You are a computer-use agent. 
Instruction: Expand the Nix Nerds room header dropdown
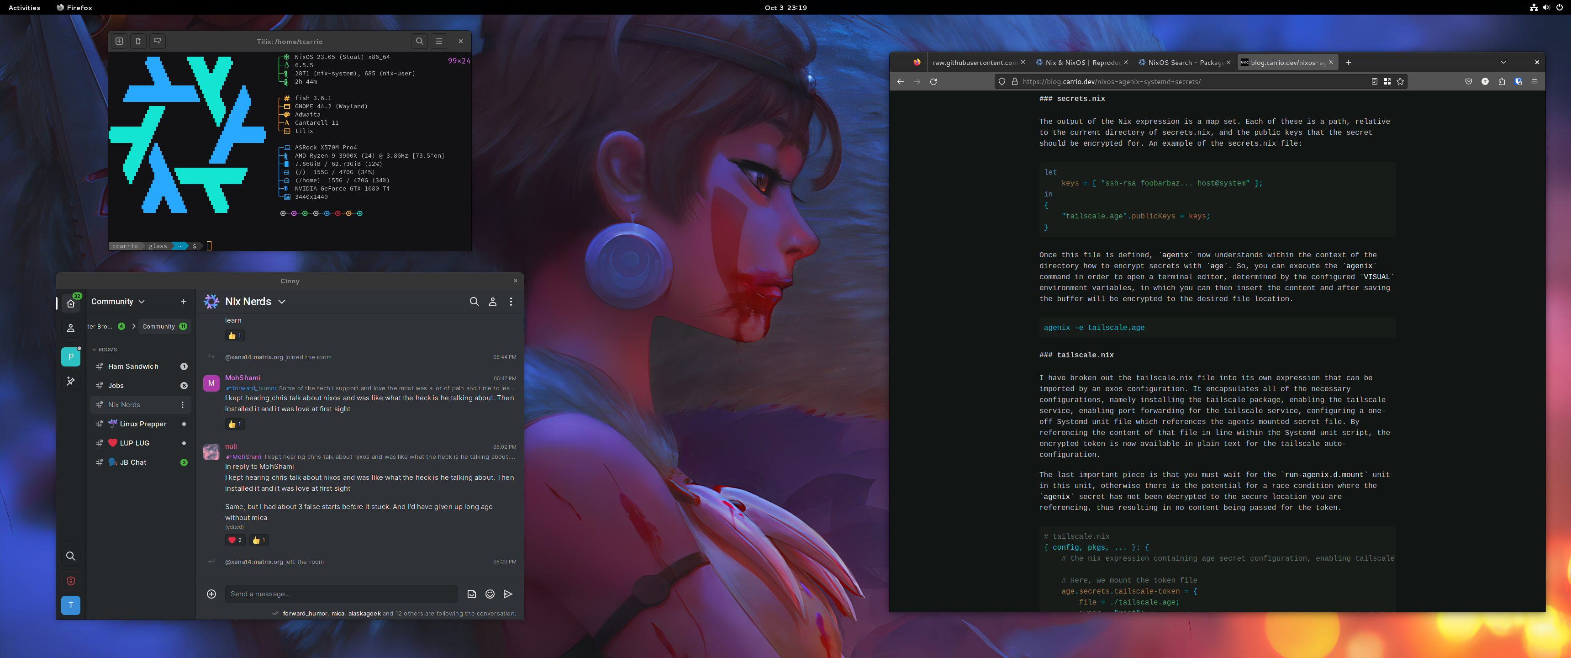(x=282, y=302)
